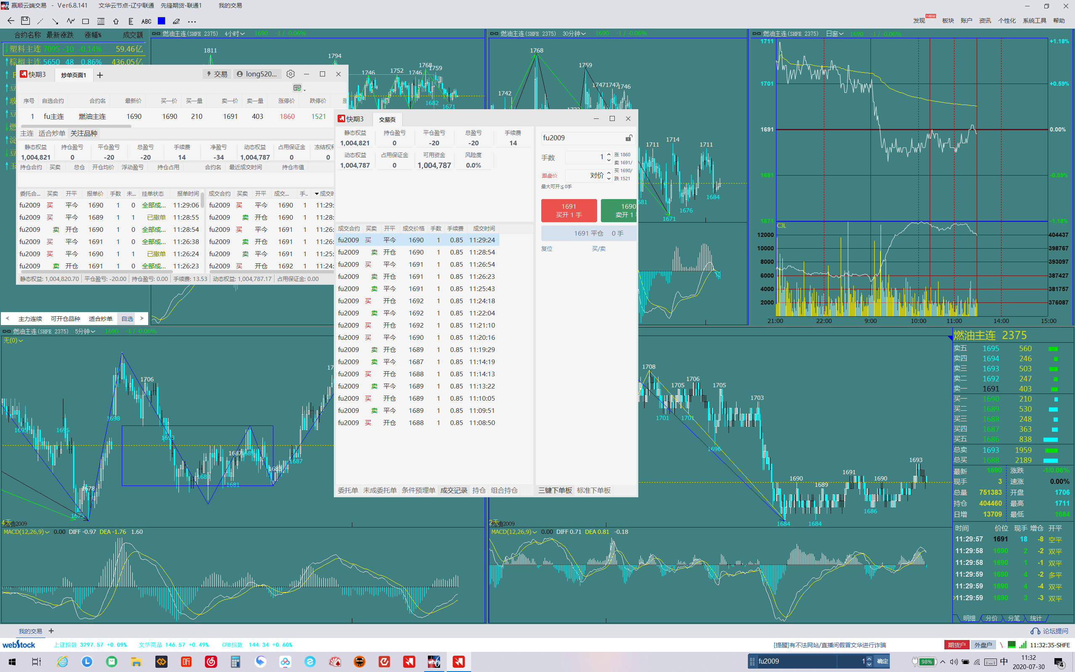Open the 条件预埋单 tab
The image size is (1075, 672).
click(418, 490)
